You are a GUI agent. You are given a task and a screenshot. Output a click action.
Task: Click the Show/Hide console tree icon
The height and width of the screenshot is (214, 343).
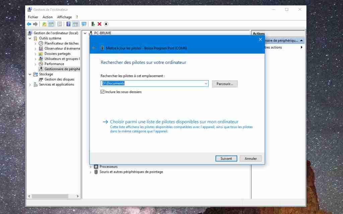[x=51, y=24]
